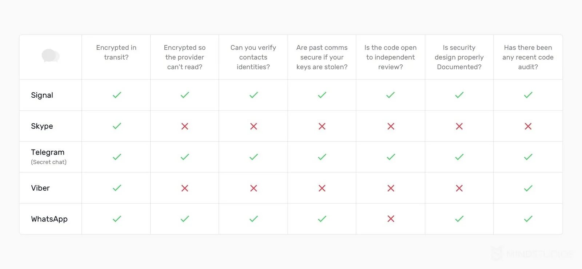The height and width of the screenshot is (269, 582).
Task: Click Viber's red X for security design documented
Action: point(459,188)
